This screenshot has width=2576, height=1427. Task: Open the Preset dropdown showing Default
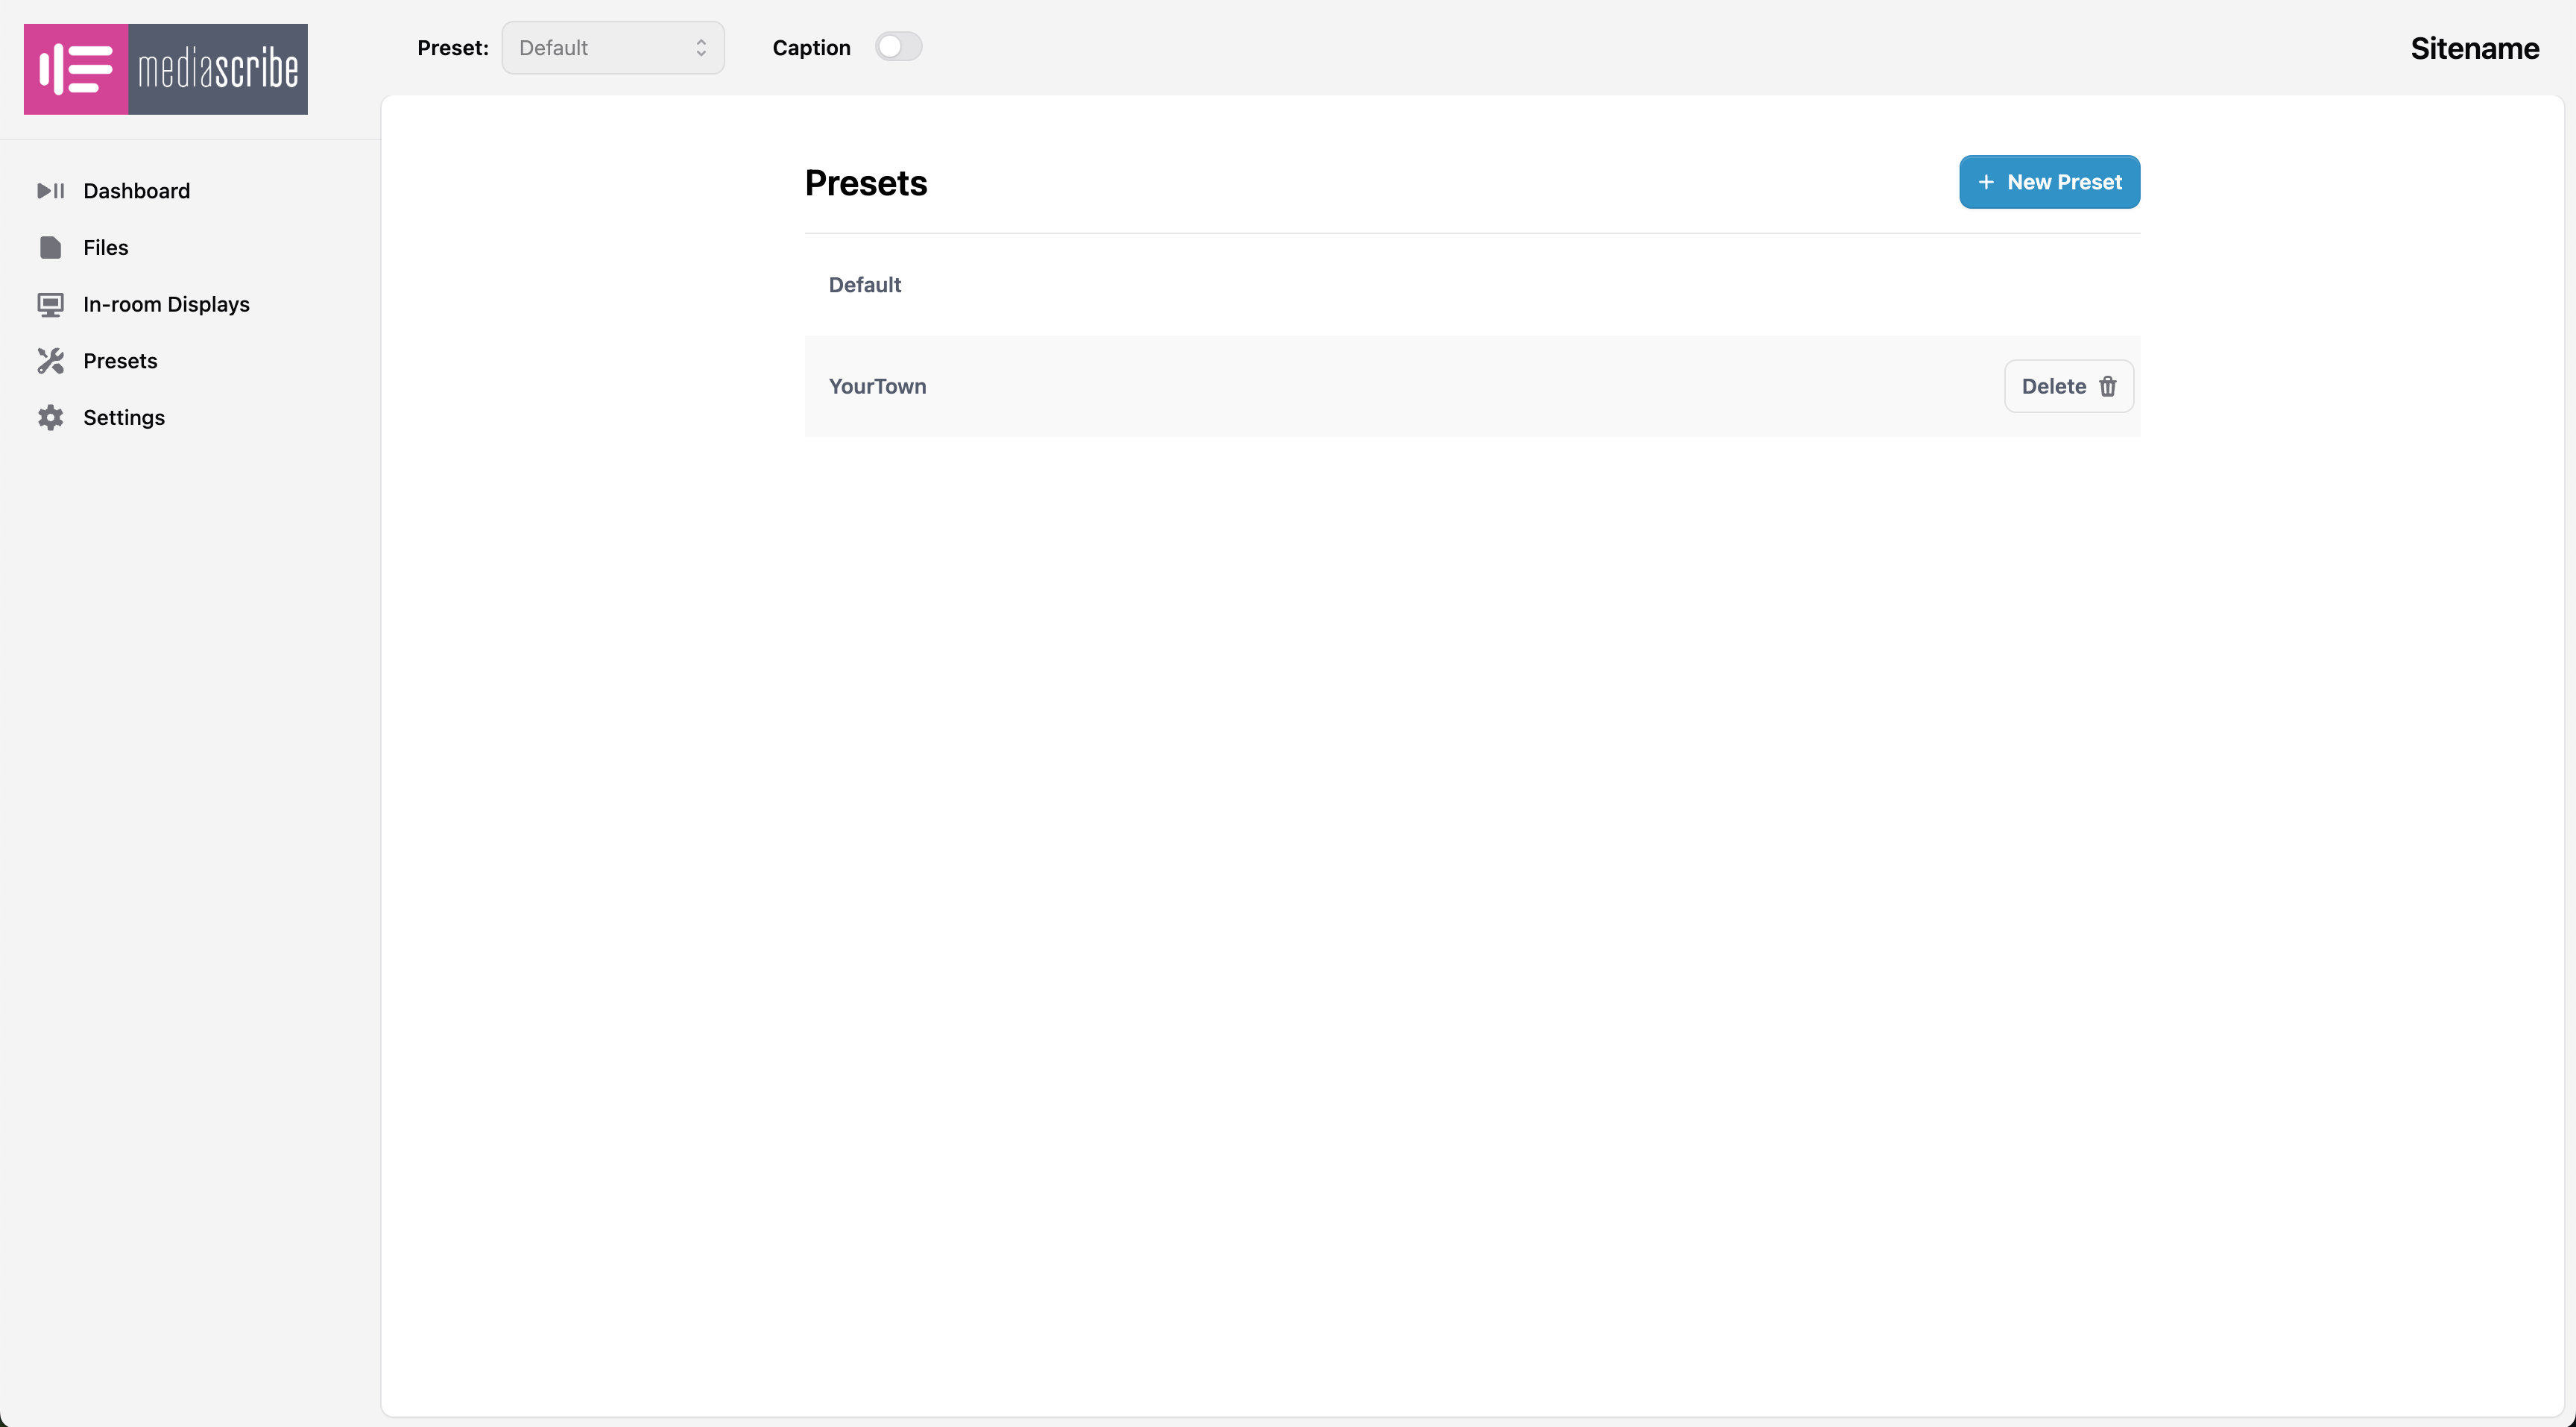[x=612, y=48]
